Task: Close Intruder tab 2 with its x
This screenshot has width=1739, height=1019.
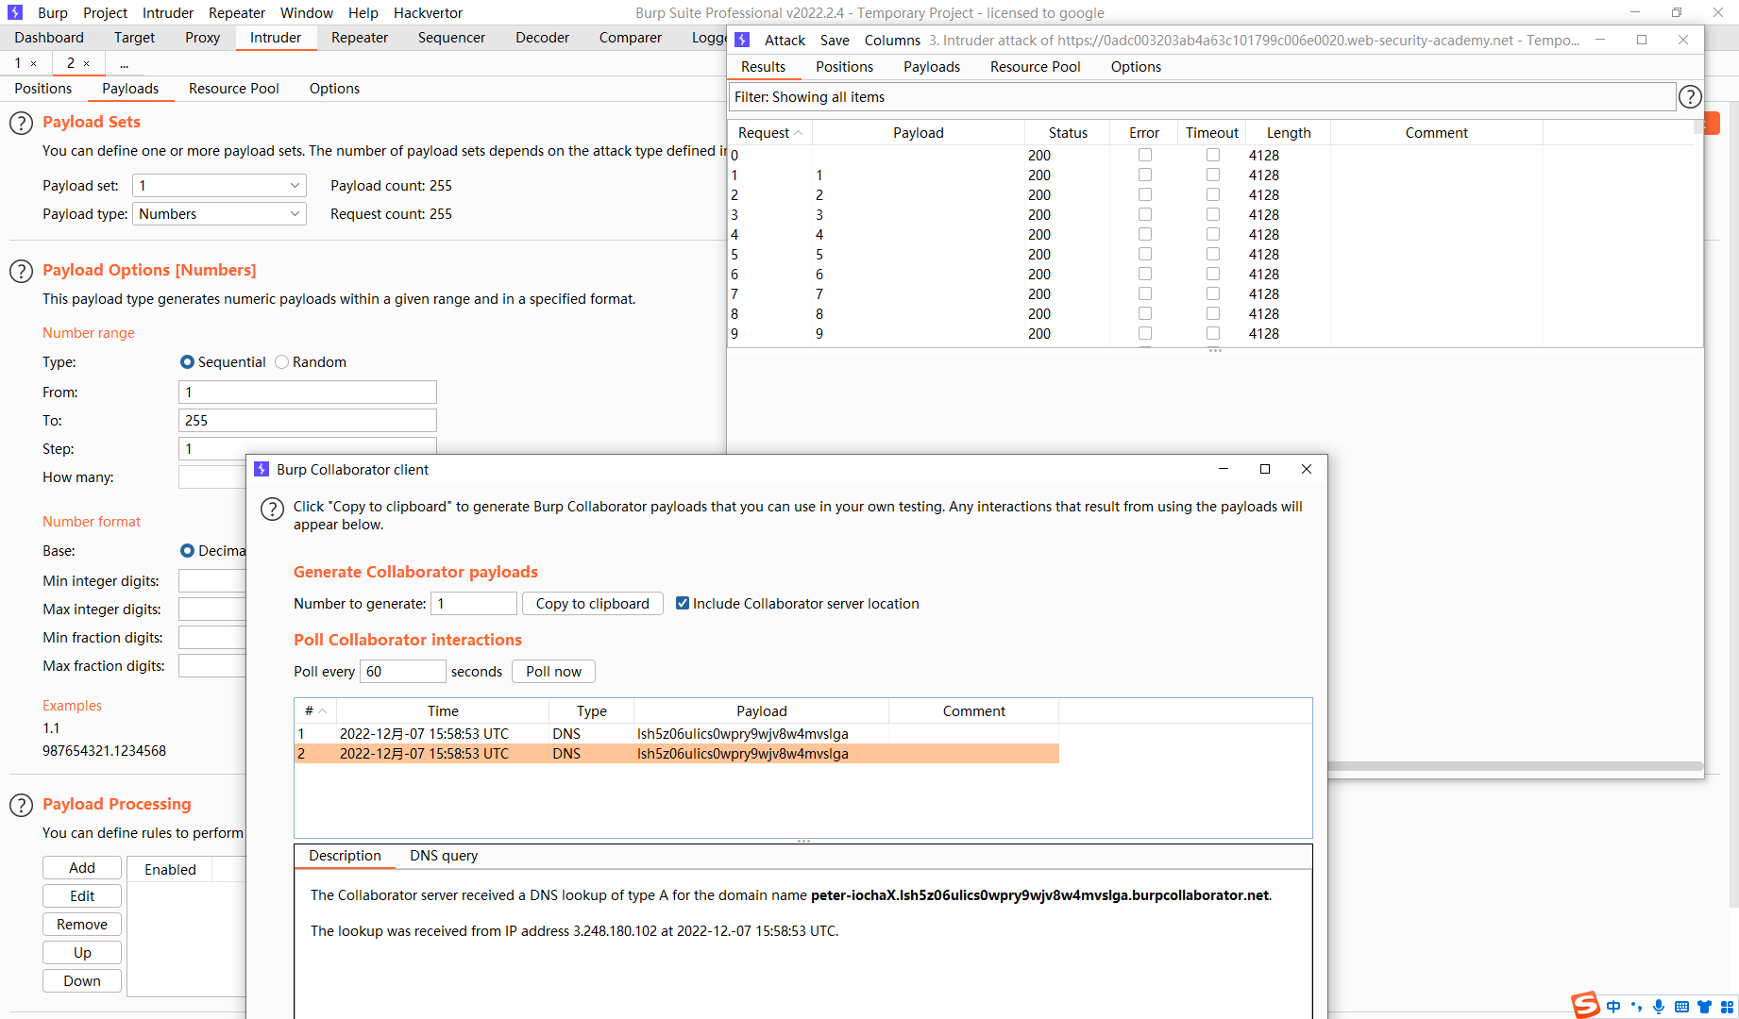Action: (86, 63)
